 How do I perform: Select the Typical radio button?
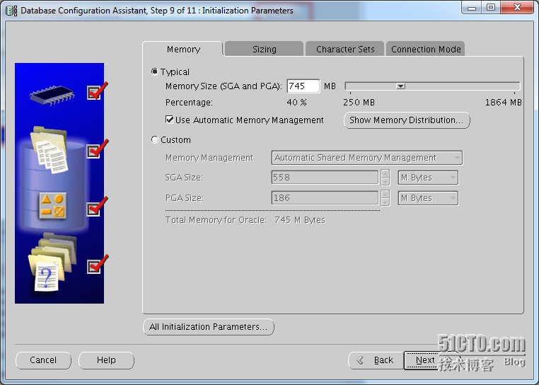pos(155,71)
